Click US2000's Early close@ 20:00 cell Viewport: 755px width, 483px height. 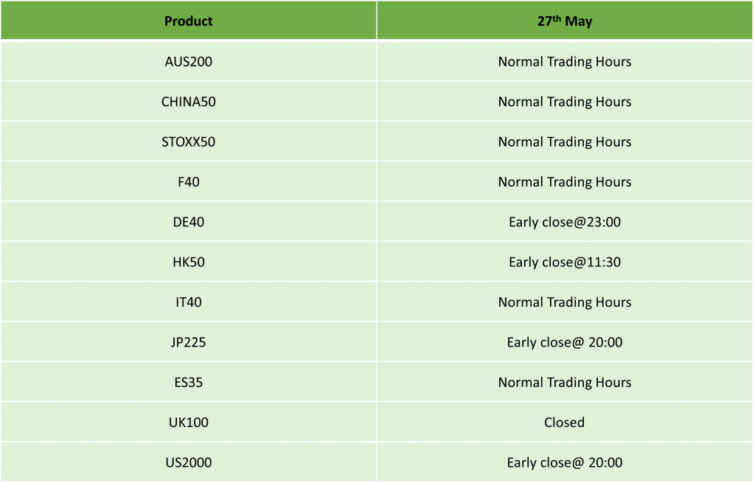point(564,462)
